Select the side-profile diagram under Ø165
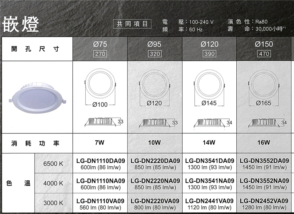 click(265, 122)
